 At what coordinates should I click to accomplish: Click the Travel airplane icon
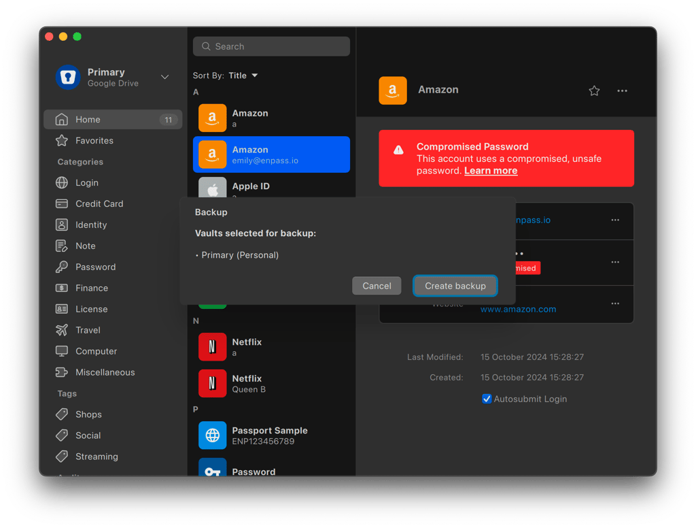click(62, 330)
